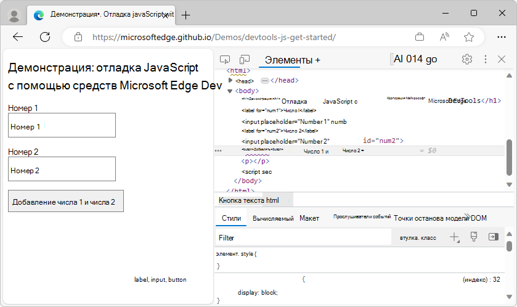Open the Макет tab
This screenshot has height=307, width=517.
[309, 218]
